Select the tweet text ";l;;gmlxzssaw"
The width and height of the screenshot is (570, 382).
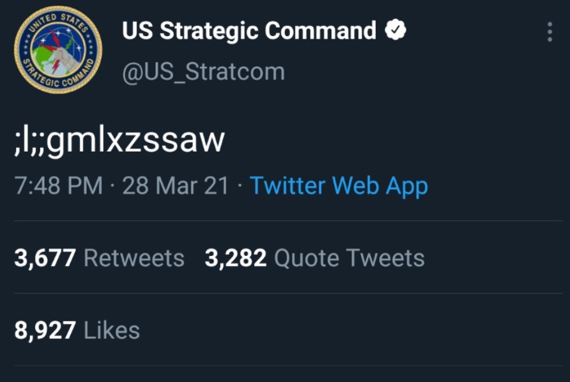tap(119, 140)
